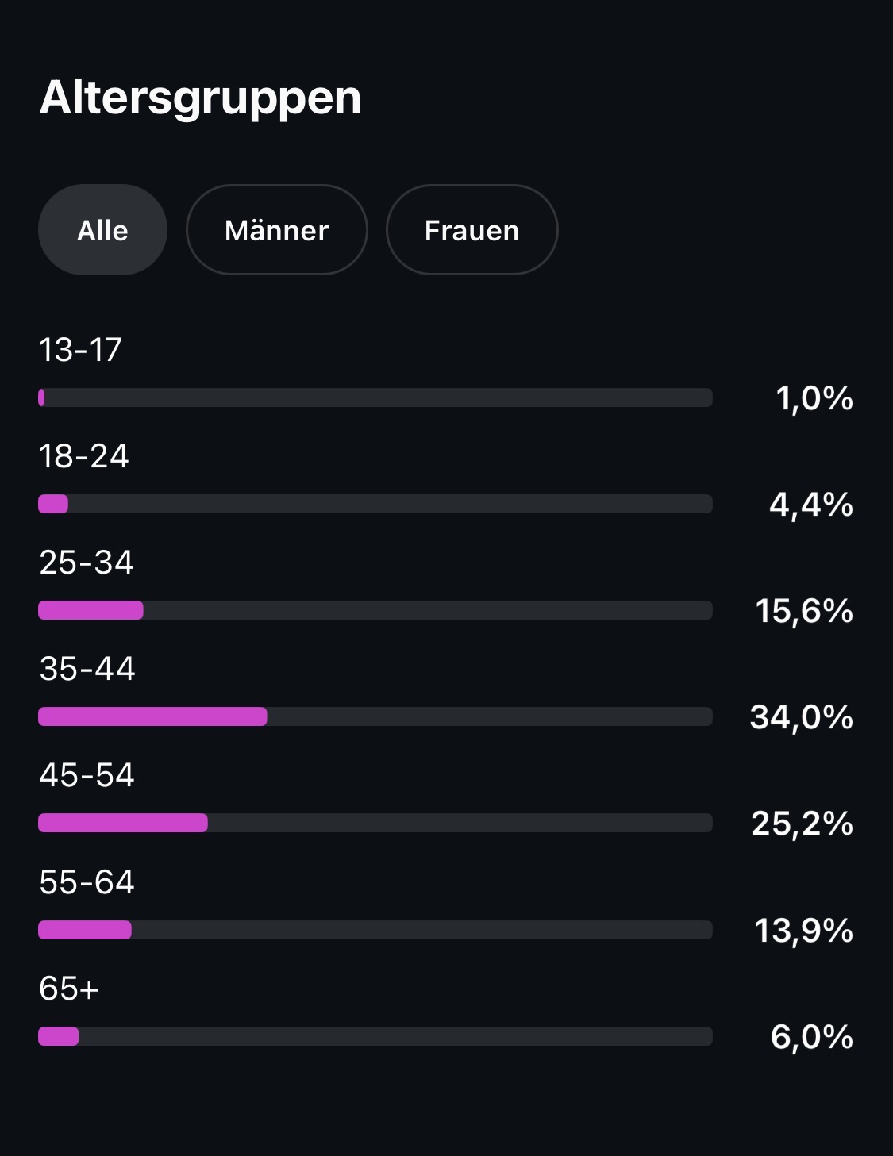The image size is (893, 1156).
Task: Tap the 15,6% percentage value
Action: [803, 611]
